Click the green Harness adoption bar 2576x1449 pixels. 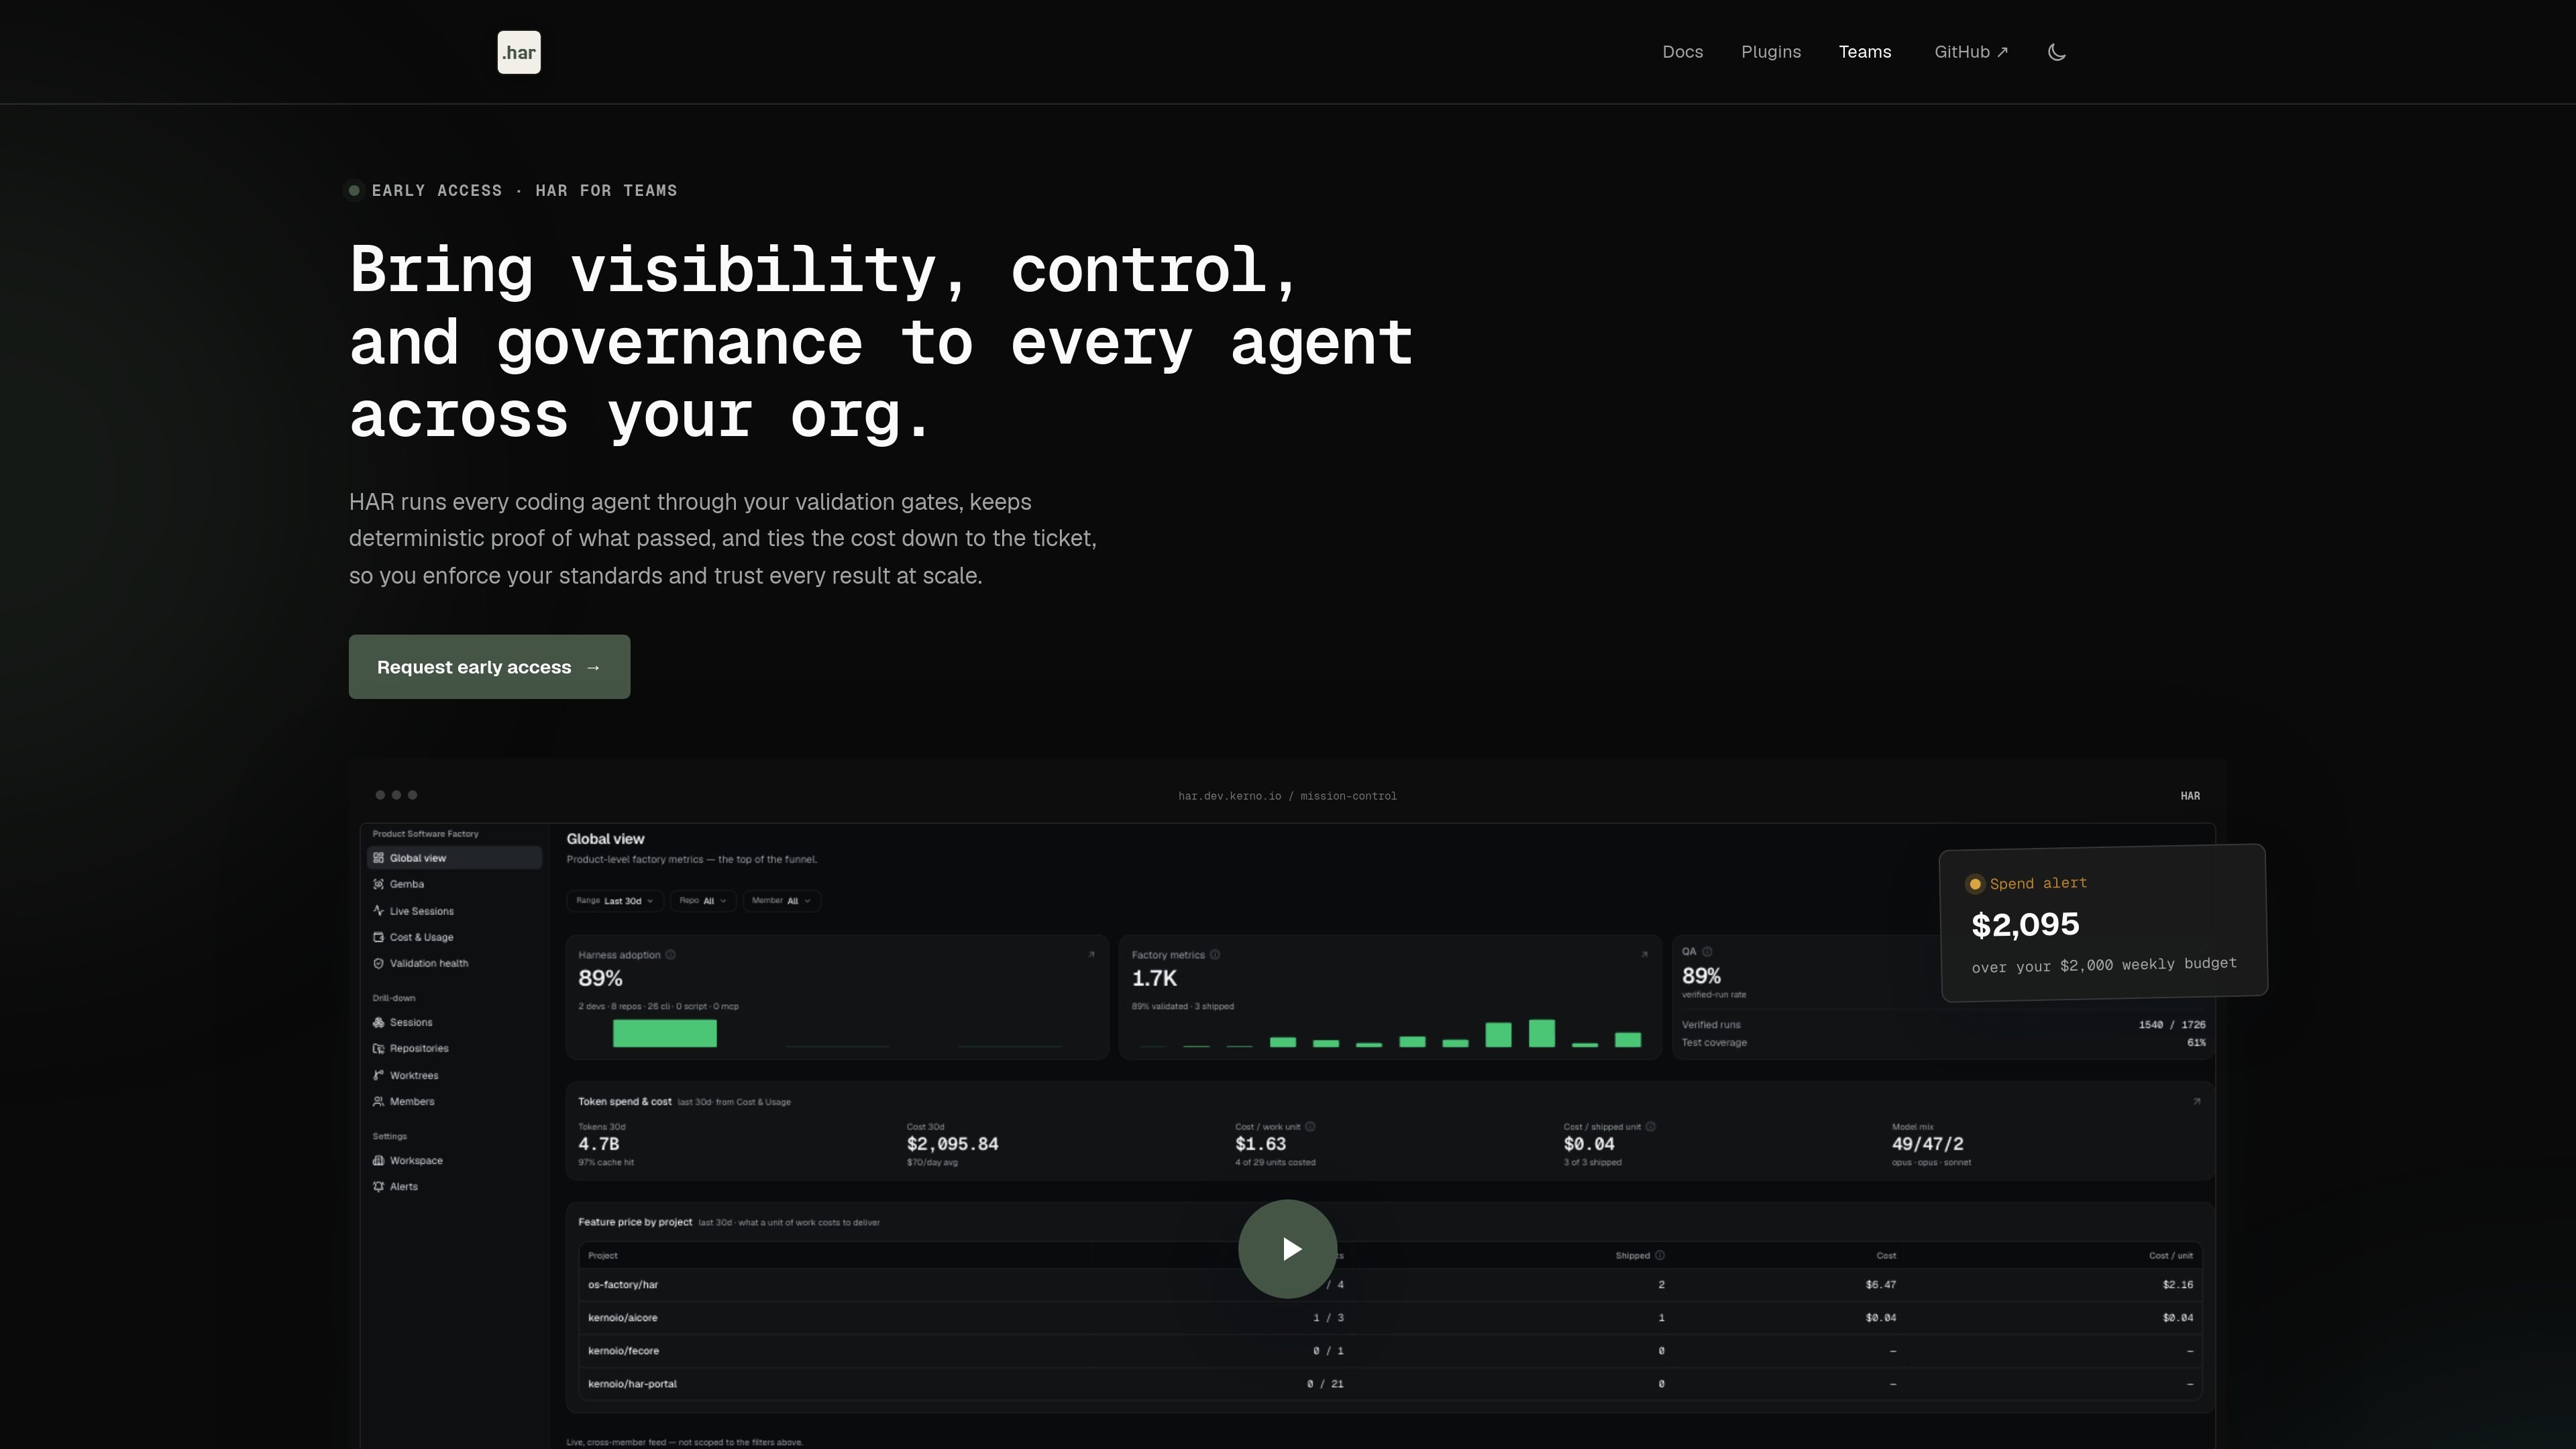tap(665, 1034)
